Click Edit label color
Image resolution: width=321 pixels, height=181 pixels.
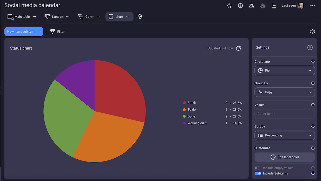284,157
